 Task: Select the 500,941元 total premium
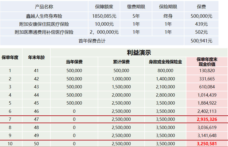pyautogui.click(x=201, y=41)
